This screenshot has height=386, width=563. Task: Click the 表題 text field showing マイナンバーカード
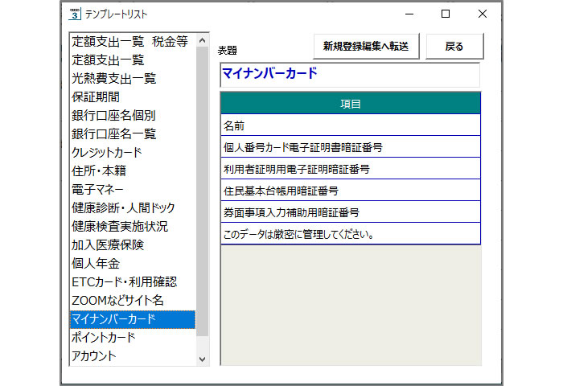pos(350,75)
